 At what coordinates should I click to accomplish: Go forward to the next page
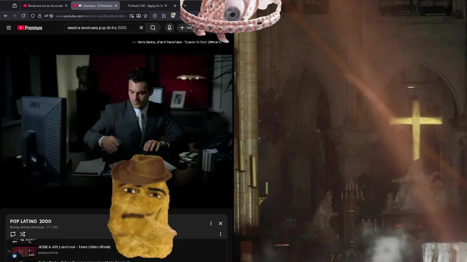coord(15,16)
